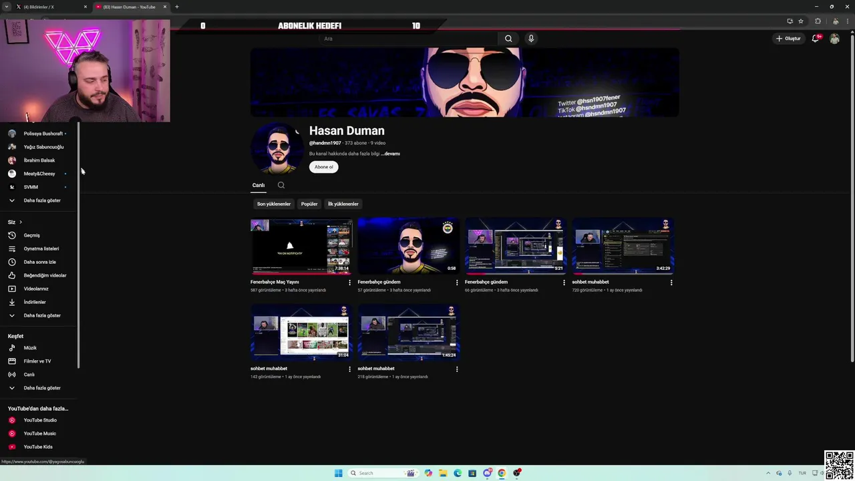Switch to Bildirimler / X browser tab
The width and height of the screenshot is (855, 481).
(x=50, y=7)
